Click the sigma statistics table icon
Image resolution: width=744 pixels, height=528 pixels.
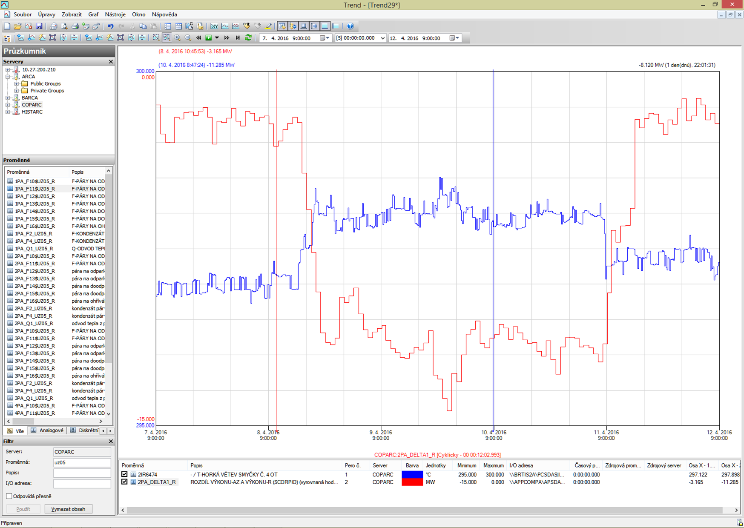click(189, 26)
